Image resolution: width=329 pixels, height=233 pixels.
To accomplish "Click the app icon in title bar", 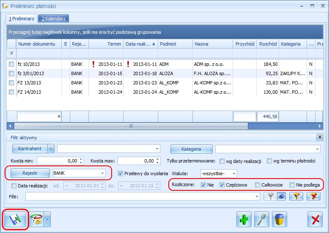I will coord(5,6).
